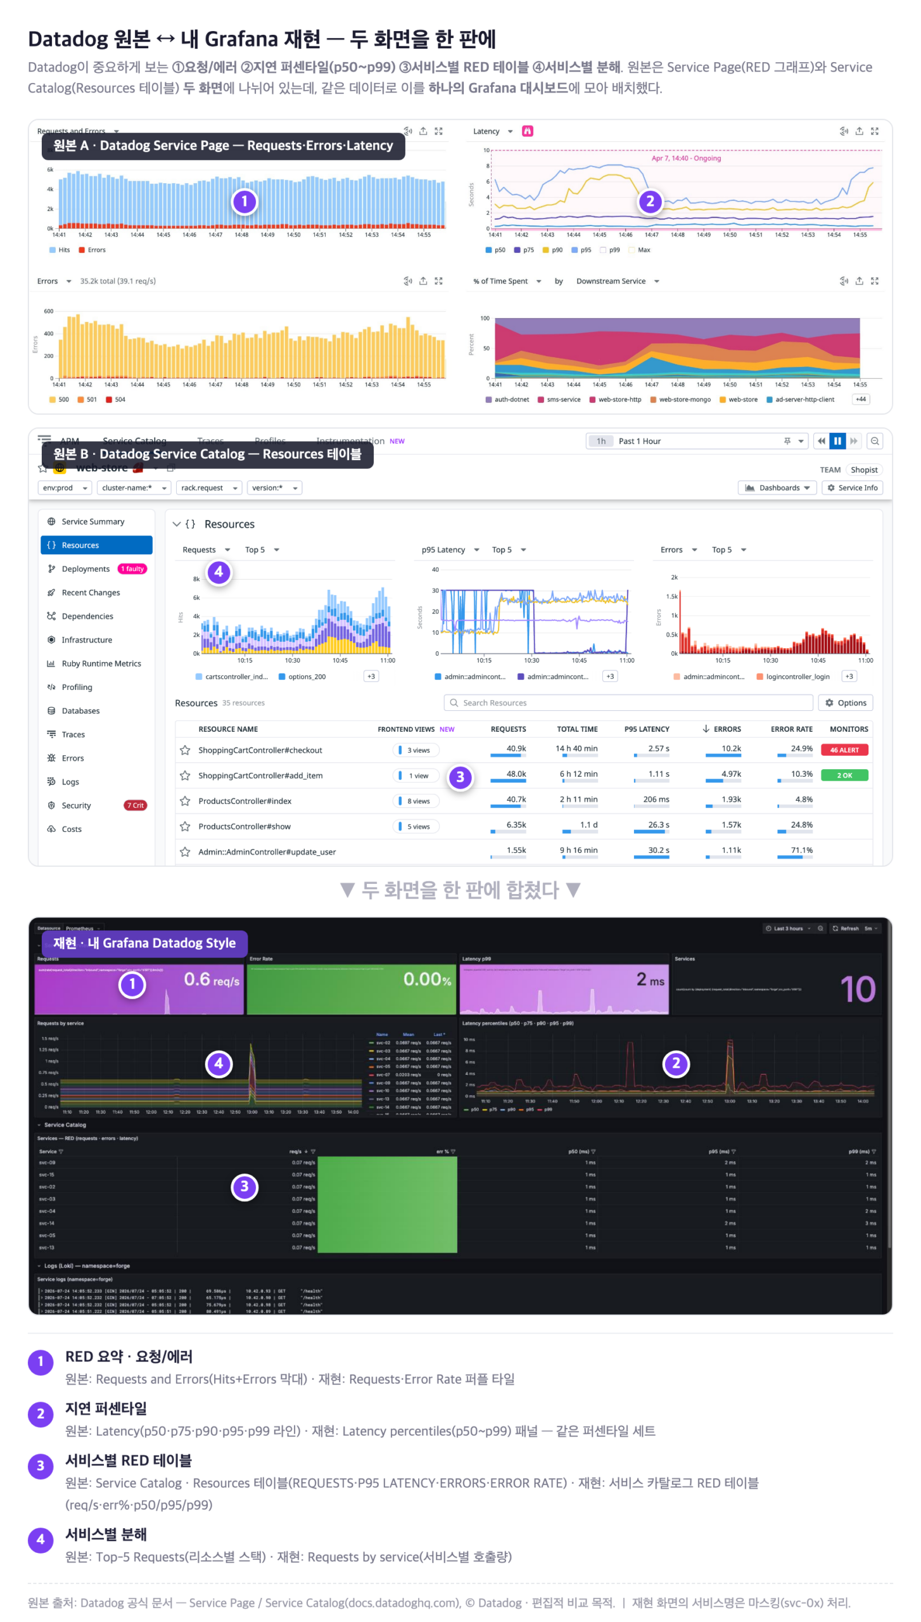
Task: Toggle the p99 series in the Latency legend
Action: (610, 250)
